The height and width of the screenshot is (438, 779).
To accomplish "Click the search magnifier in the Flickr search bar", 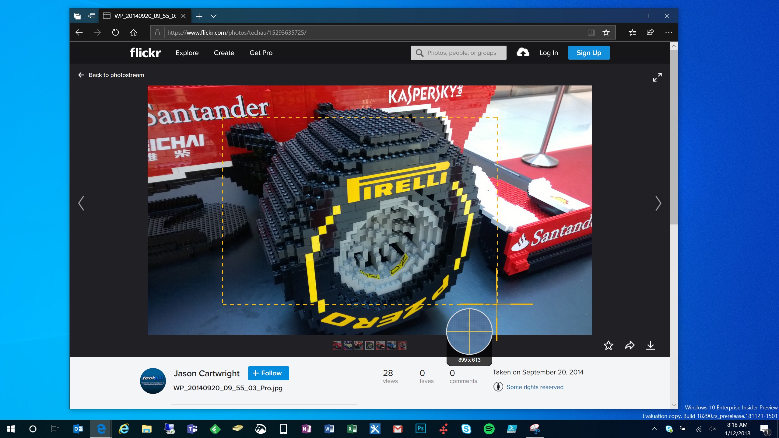I will (419, 53).
